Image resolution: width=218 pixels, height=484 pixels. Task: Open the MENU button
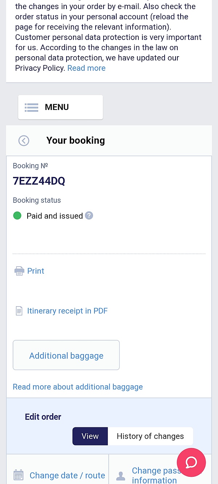pos(60,107)
